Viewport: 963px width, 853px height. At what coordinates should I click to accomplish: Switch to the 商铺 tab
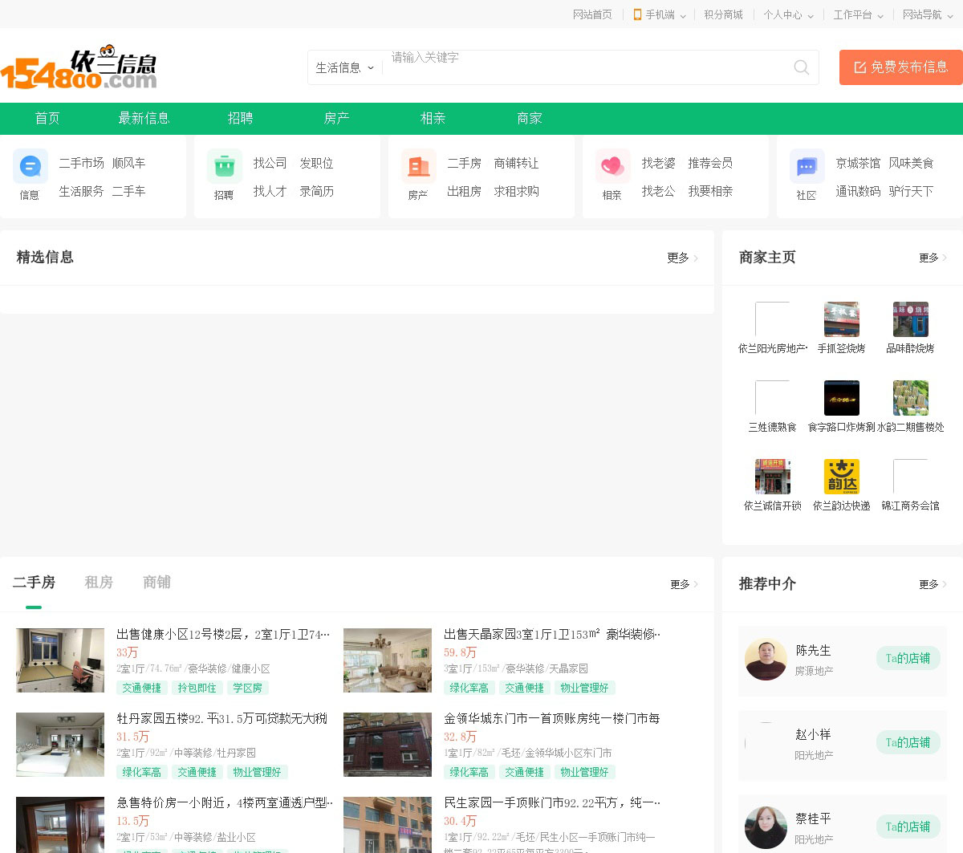[156, 583]
